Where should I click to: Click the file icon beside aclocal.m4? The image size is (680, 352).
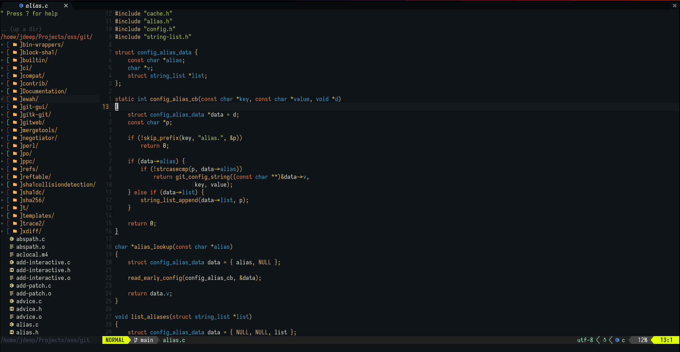(12, 254)
